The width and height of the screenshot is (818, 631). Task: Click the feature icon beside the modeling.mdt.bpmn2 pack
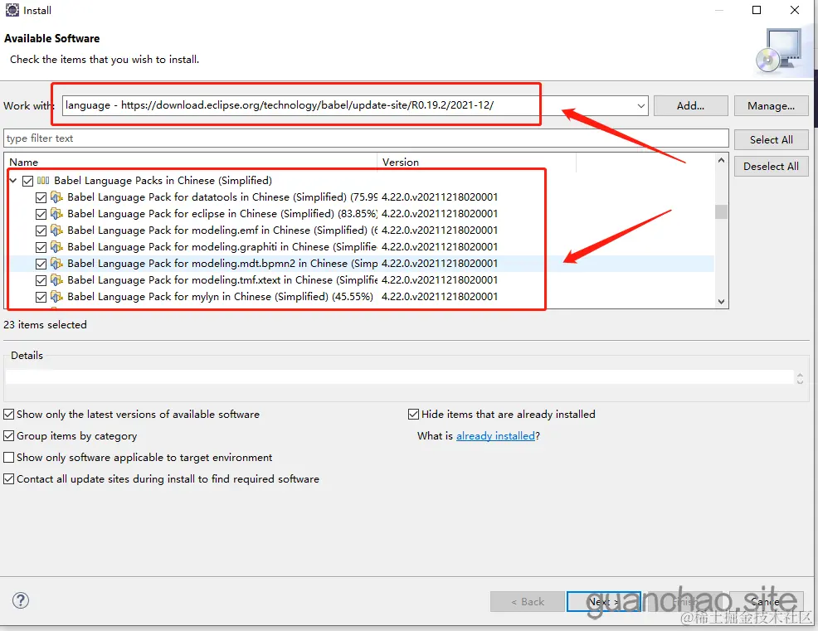coord(56,264)
